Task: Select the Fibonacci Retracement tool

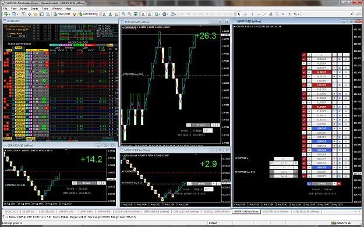Action: tap(277, 14)
